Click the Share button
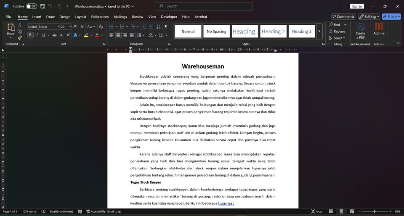The image size is (404, 216). [x=391, y=16]
